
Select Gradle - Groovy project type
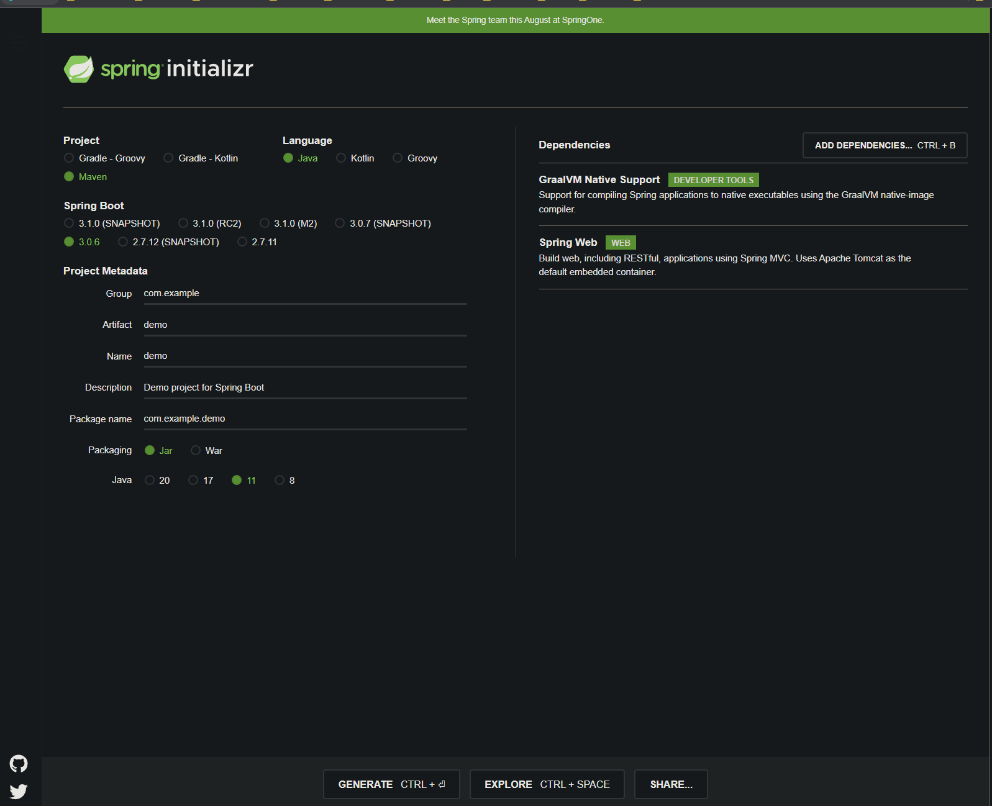pos(104,158)
